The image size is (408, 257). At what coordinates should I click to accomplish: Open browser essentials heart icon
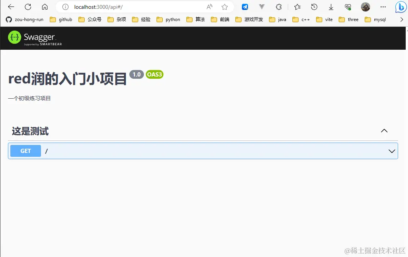click(x=348, y=7)
